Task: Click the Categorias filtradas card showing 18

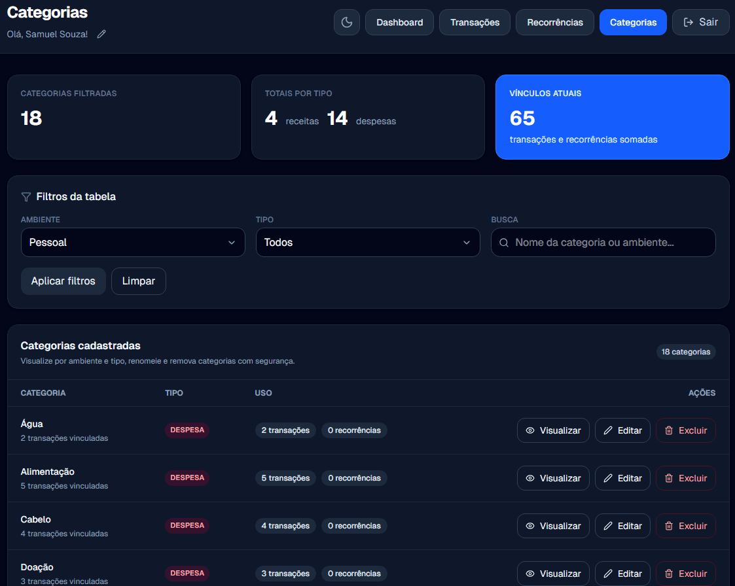Action: pos(124,117)
